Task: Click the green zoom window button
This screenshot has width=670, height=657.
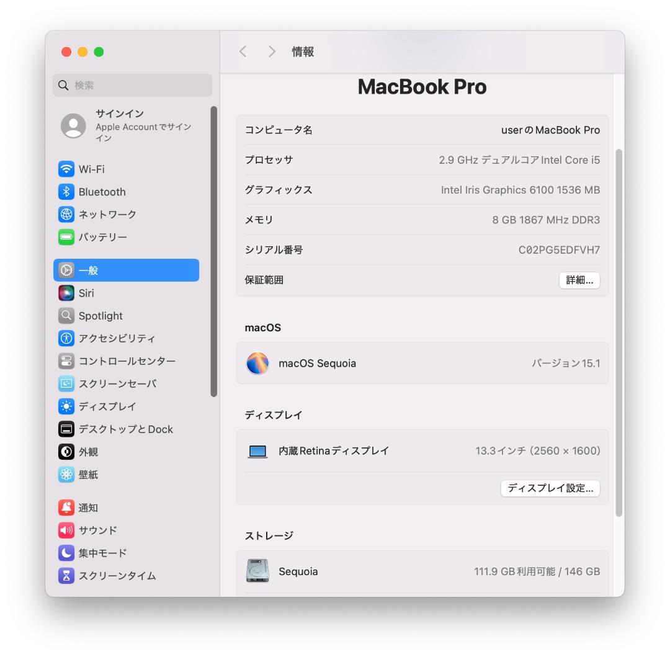Action: (x=99, y=51)
